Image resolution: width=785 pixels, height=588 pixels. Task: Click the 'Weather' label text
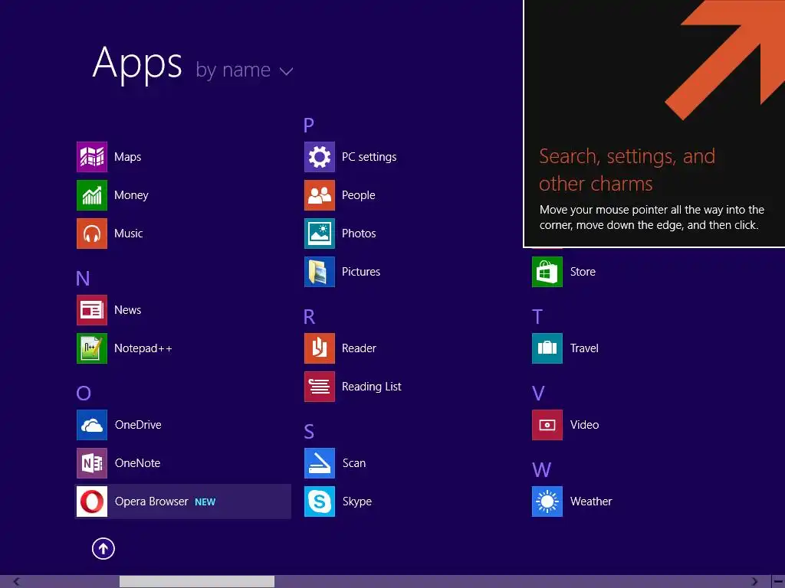tap(591, 501)
